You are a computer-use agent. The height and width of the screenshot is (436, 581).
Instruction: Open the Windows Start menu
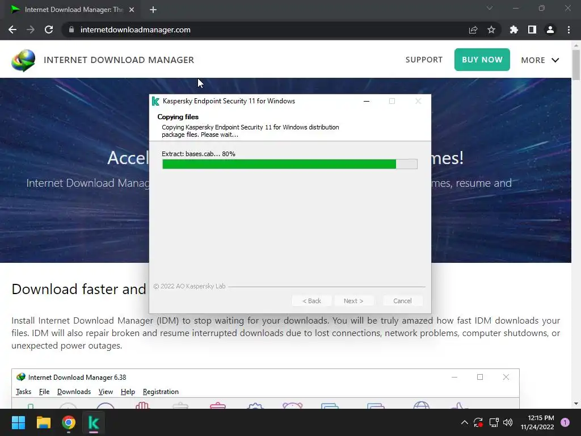[18, 422]
